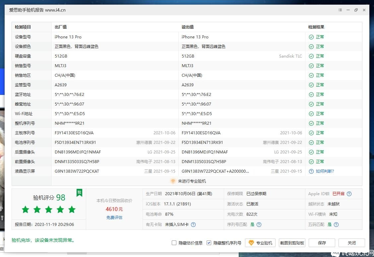Screen dimensions: 374x257
Task: Click the 检测结果 column header
Action: pos(316,27)
